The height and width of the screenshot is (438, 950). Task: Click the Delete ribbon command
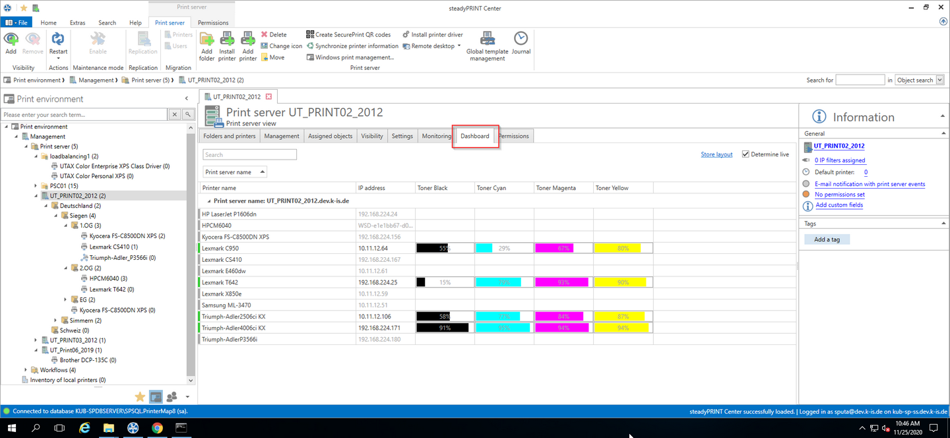[274, 34]
